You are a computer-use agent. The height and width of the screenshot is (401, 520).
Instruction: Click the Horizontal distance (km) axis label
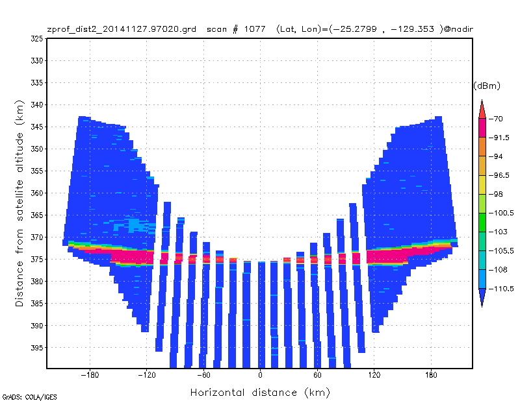[260, 393]
